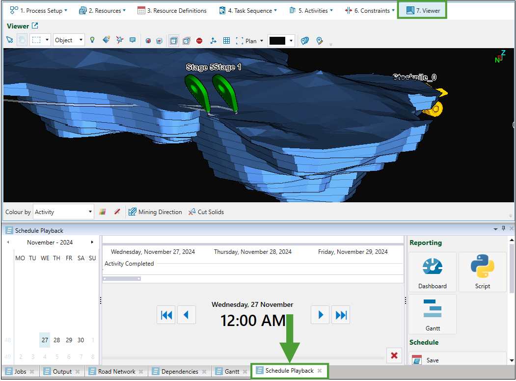Go to 3. Resource Definitions
The height and width of the screenshot is (381, 516).
click(x=172, y=10)
